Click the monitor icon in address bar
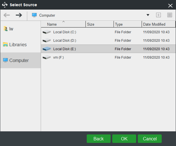The image size is (176, 146). [34, 15]
